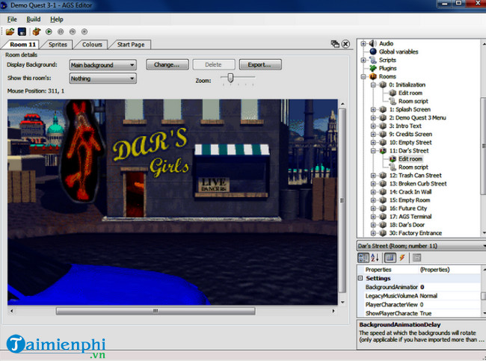Screen dimensions: 486x361
Task: Select Rooms node in project tree
Action: (x=387, y=76)
